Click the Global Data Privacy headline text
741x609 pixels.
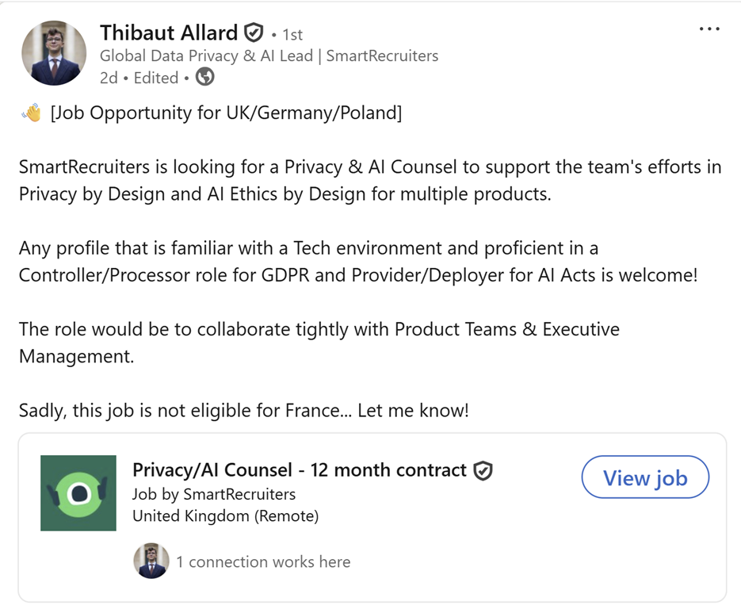(269, 56)
